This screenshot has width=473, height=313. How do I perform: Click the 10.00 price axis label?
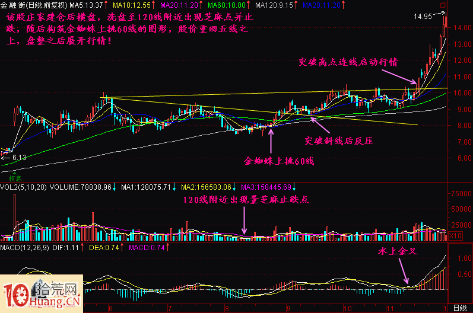click(x=462, y=93)
